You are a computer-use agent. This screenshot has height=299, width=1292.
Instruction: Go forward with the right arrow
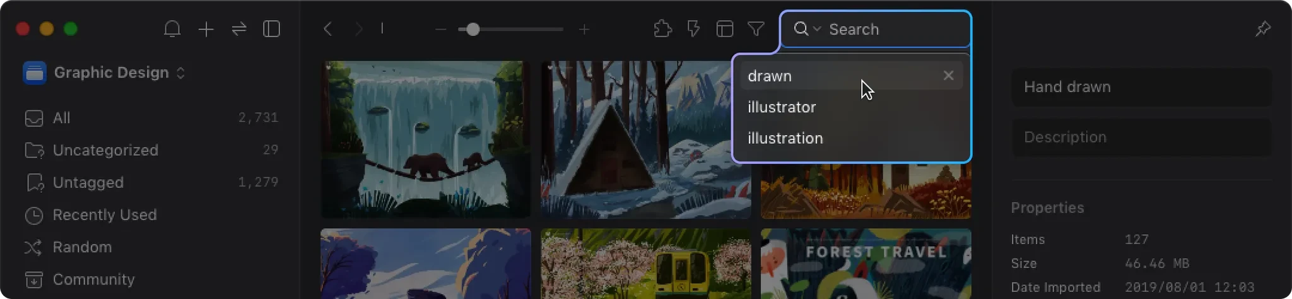click(x=358, y=29)
